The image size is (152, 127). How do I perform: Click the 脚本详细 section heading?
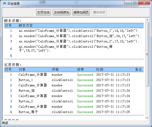point(12,21)
